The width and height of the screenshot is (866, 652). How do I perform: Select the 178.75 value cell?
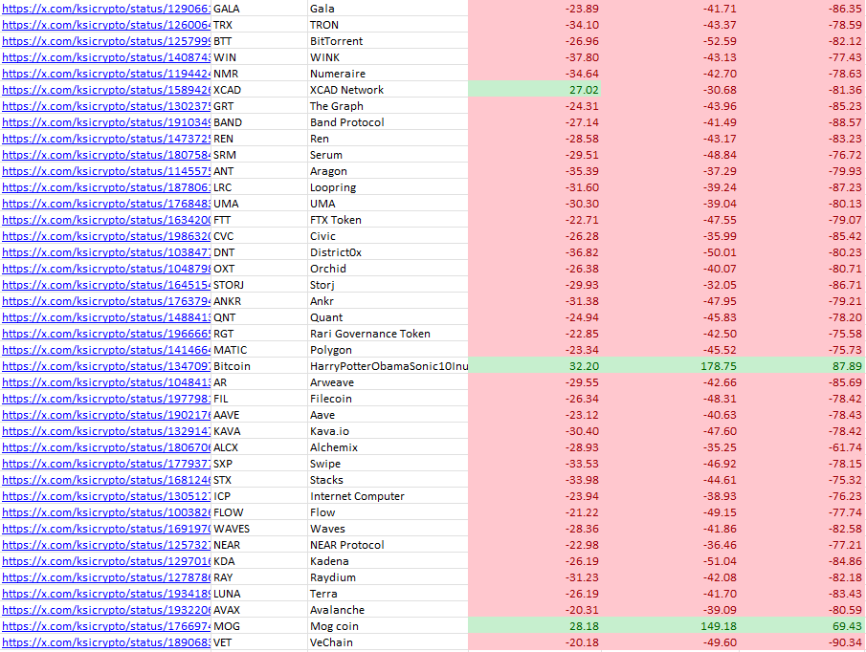670,366
